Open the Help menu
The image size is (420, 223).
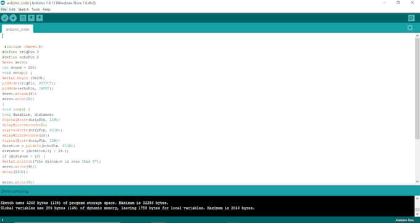46,9
